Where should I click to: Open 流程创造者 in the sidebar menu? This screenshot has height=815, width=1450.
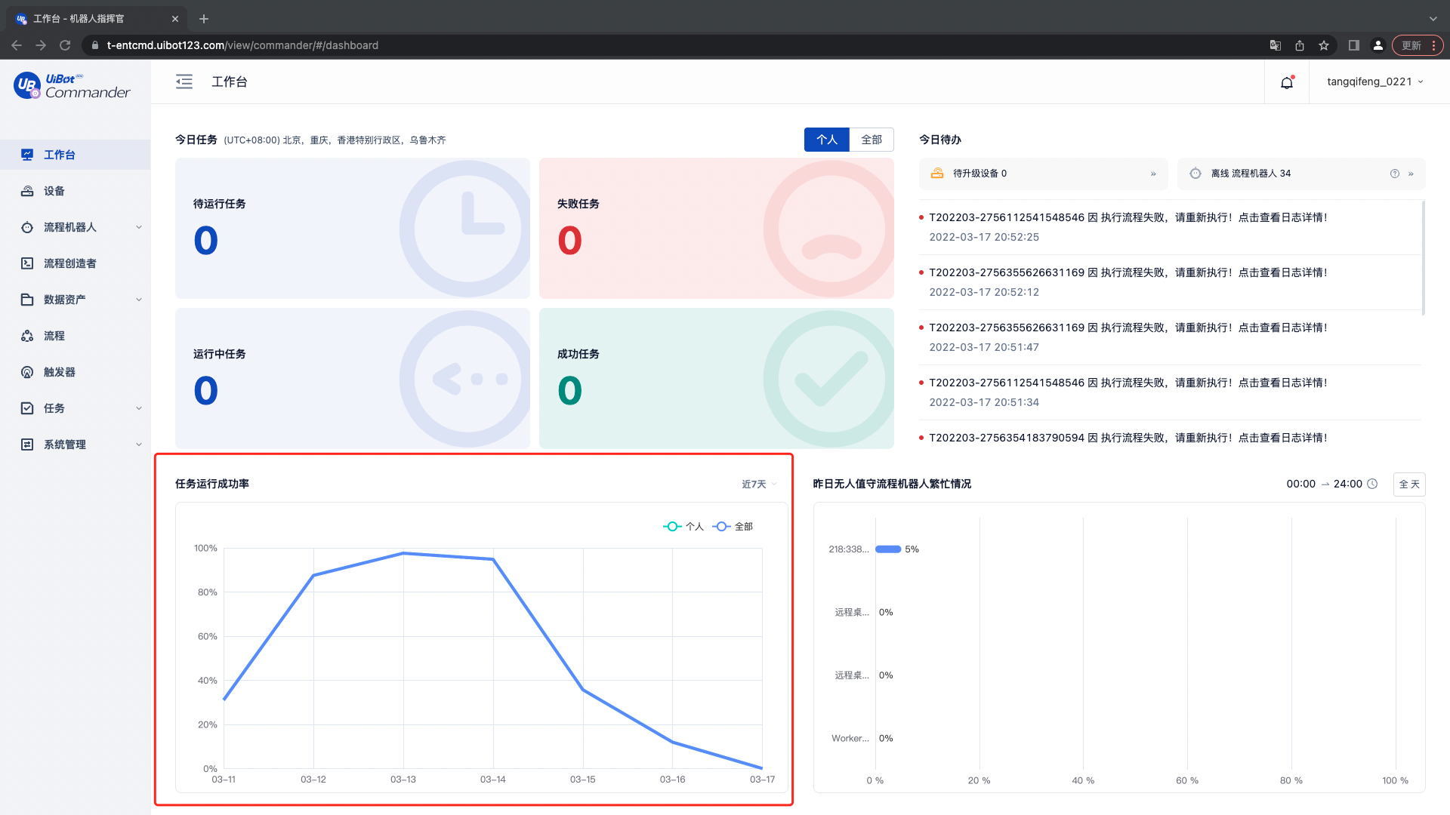point(76,263)
